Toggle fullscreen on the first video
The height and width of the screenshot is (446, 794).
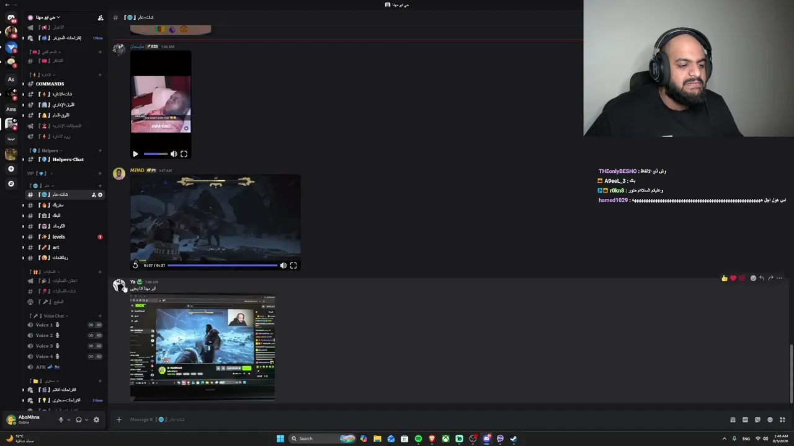pyautogui.click(x=184, y=154)
